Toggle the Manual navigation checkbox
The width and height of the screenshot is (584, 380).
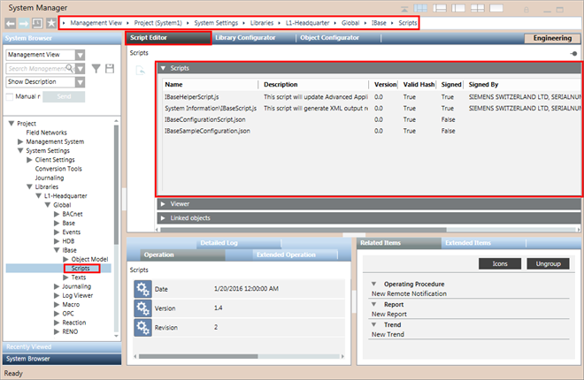10,95
